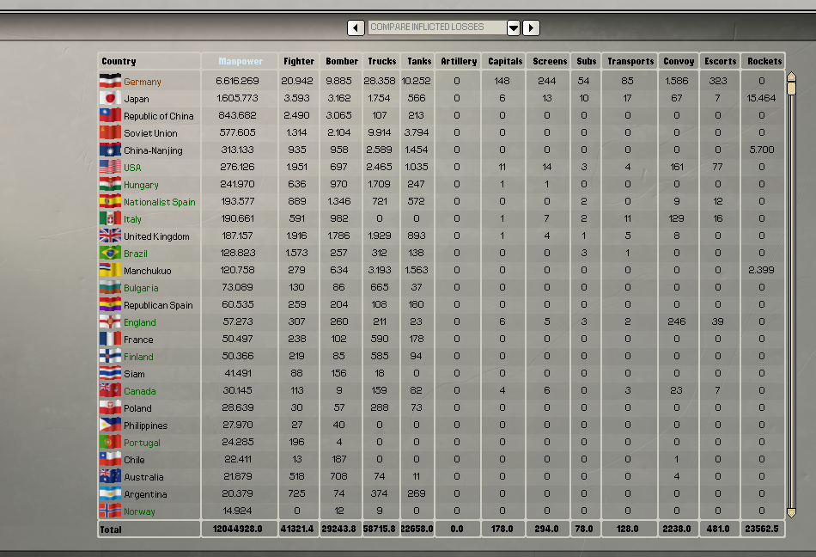Screen dimensions: 816x557
Task: Click the Siam flag icon
Action: 110,373
